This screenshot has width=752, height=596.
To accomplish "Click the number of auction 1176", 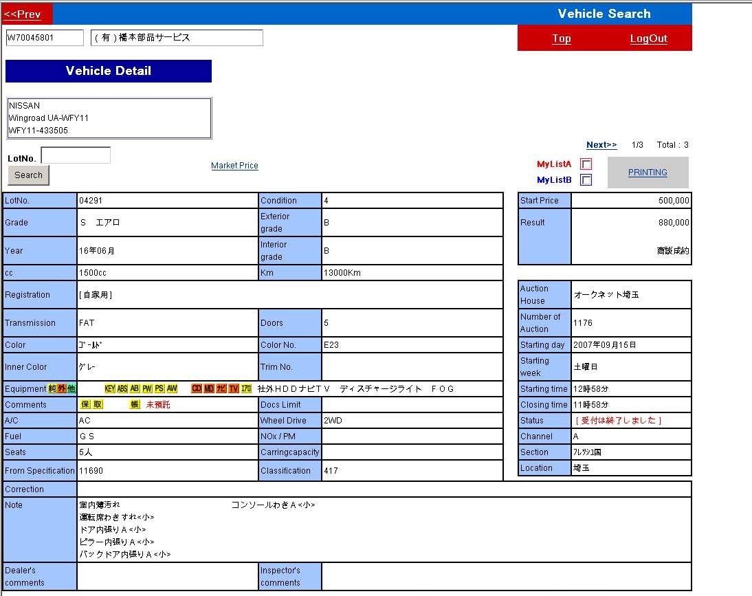I will [583, 322].
